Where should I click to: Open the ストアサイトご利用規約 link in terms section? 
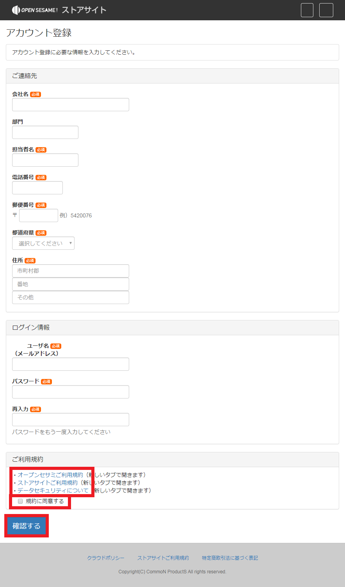pos(48,483)
